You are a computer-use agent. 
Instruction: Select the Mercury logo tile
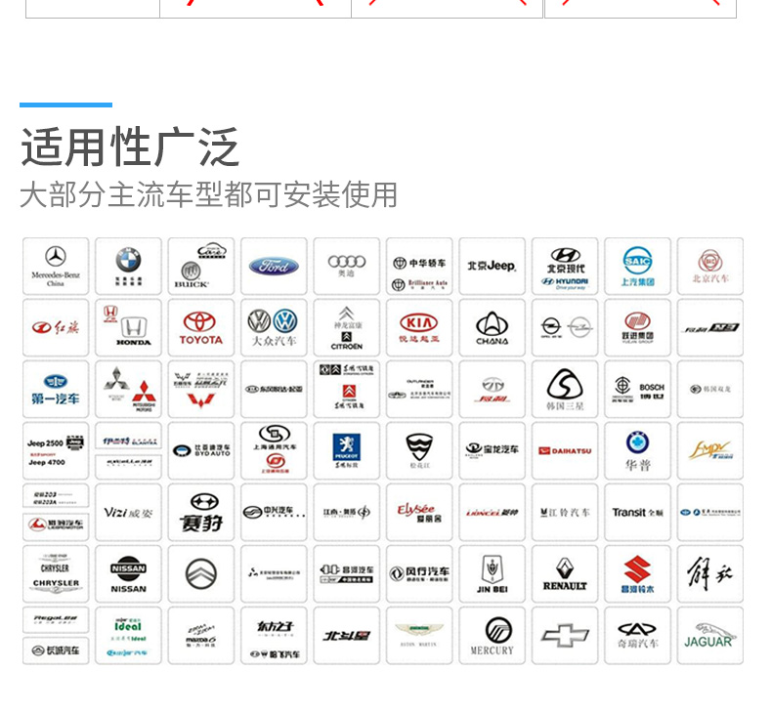(x=492, y=635)
